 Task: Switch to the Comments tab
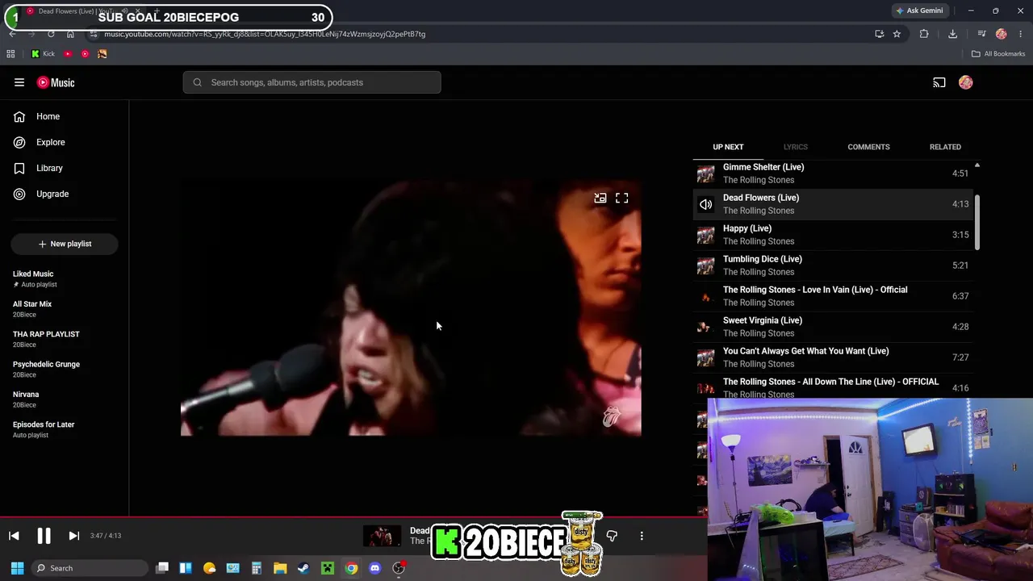868,147
